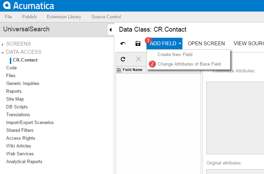Screen dimensions: 264x174
Task: Open the Analytical Reports section
Action: tap(24, 161)
